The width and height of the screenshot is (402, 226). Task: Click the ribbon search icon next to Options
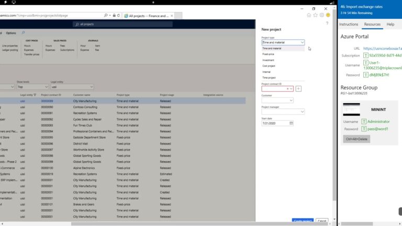pyautogui.click(x=23, y=32)
